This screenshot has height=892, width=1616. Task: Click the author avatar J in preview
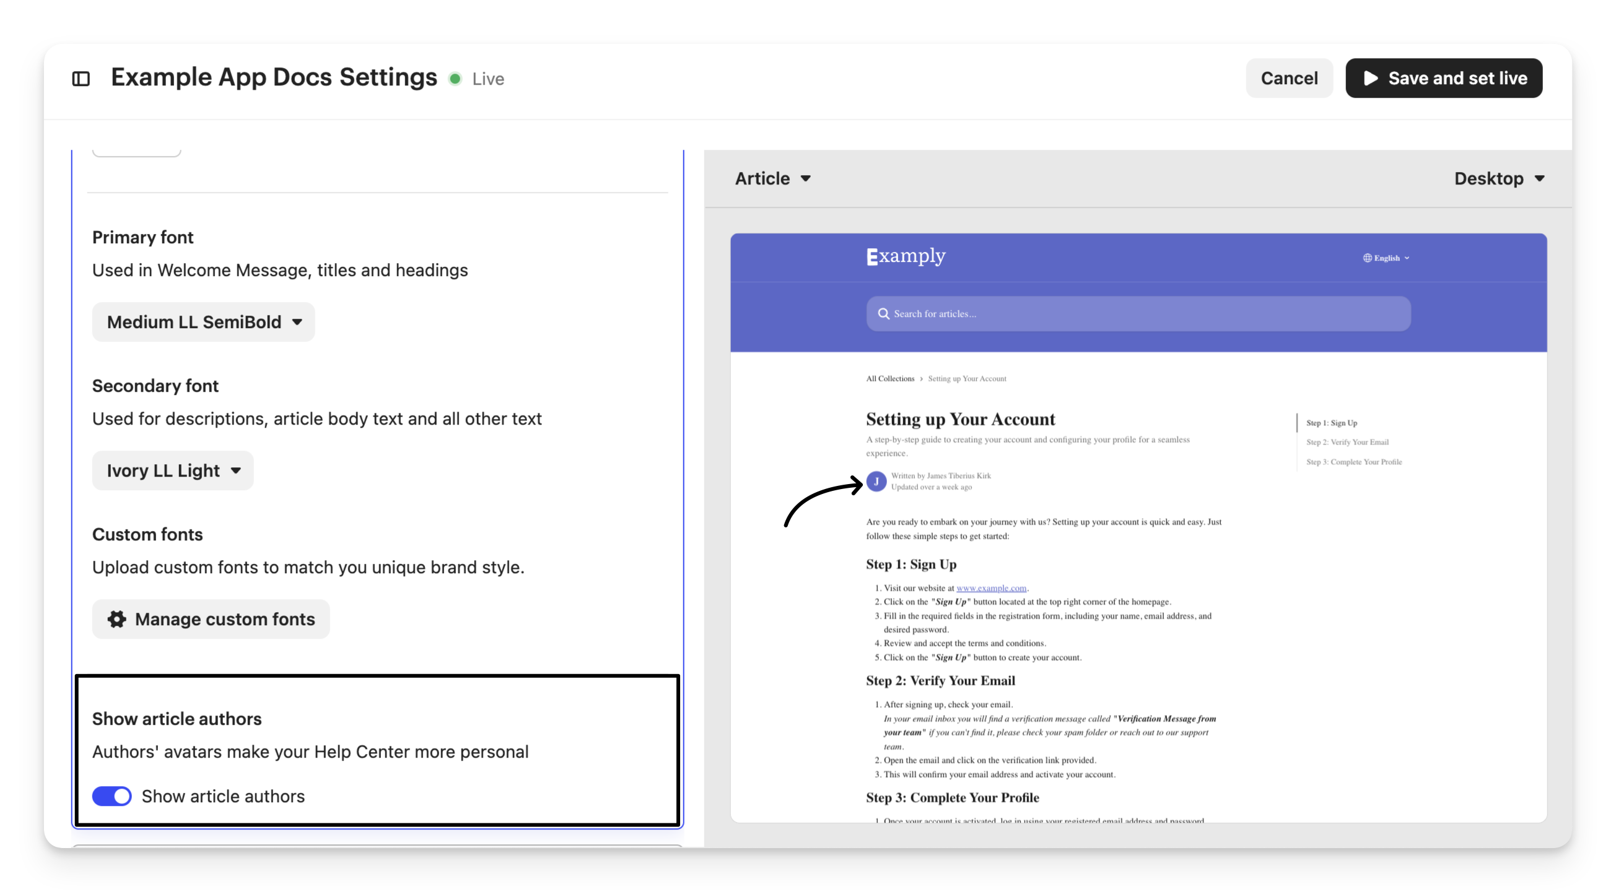click(x=876, y=482)
